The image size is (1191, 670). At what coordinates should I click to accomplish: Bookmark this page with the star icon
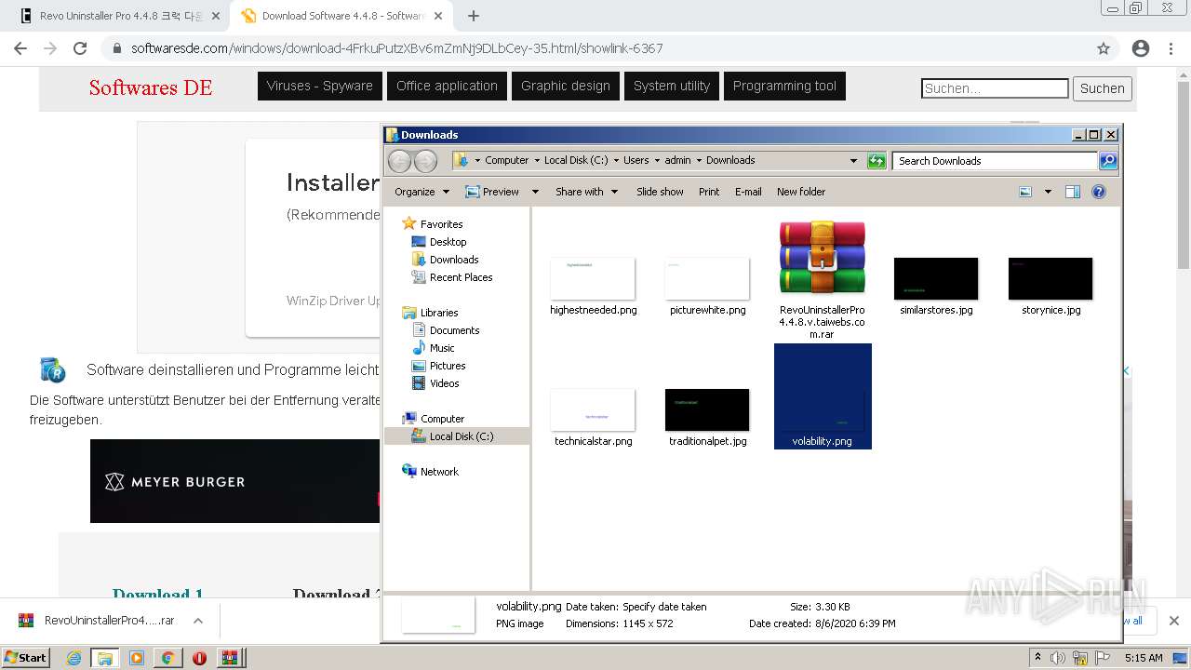pyautogui.click(x=1104, y=48)
